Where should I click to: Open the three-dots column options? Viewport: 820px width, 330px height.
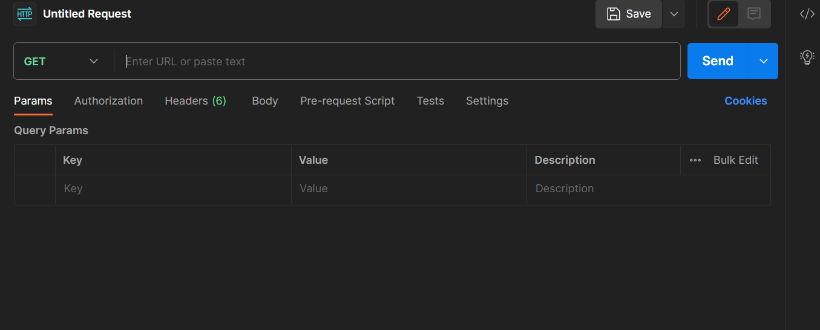click(x=695, y=160)
